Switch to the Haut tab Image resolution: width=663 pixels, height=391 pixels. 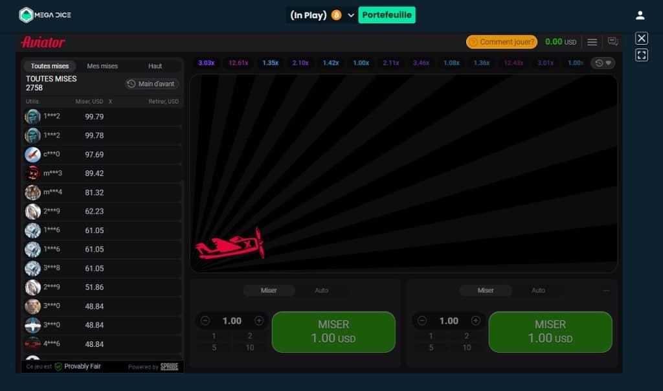(x=155, y=66)
